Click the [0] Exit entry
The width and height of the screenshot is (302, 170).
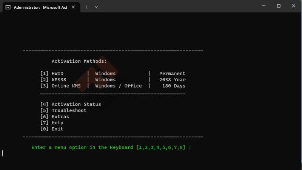[x=52, y=129]
